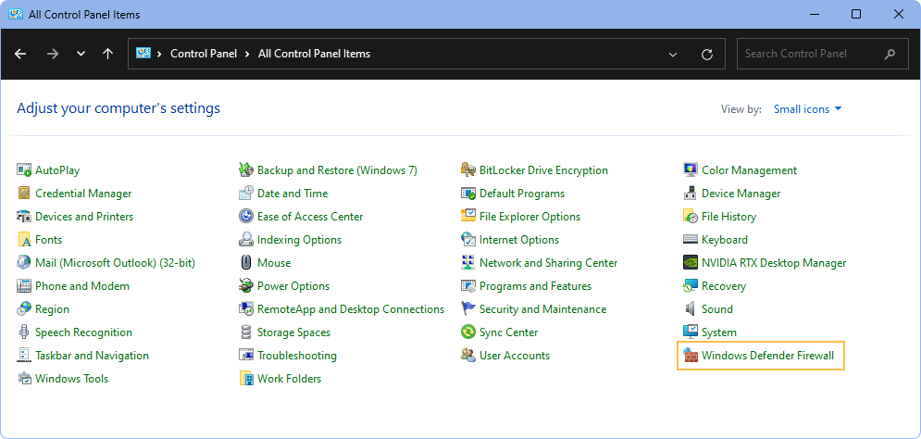
Task: Click the Backup and Restore icon
Action: pos(246,170)
